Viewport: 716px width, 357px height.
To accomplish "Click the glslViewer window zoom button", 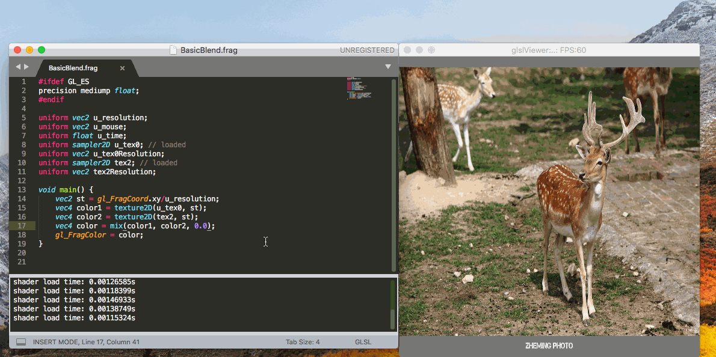I will (431, 50).
